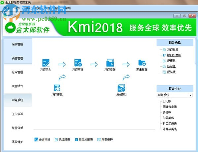Select 总分类帐 in report tree

pyautogui.click(x=168, y=118)
